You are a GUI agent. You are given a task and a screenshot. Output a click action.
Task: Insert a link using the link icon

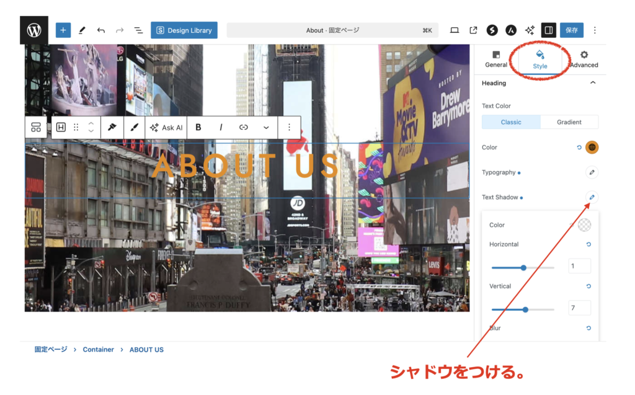click(244, 127)
